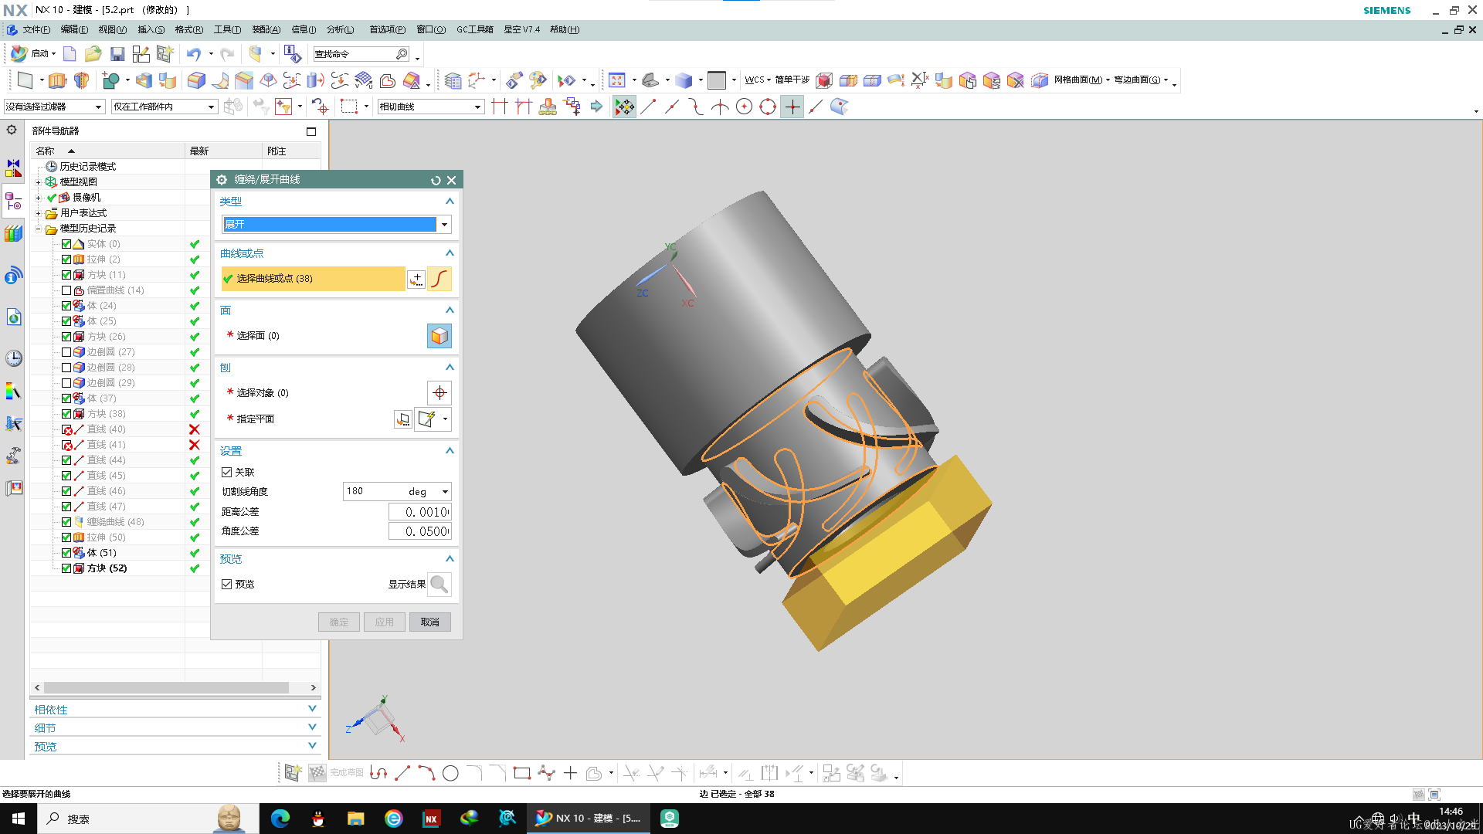Click the 确定 OK button
The height and width of the screenshot is (834, 1483).
tap(339, 622)
